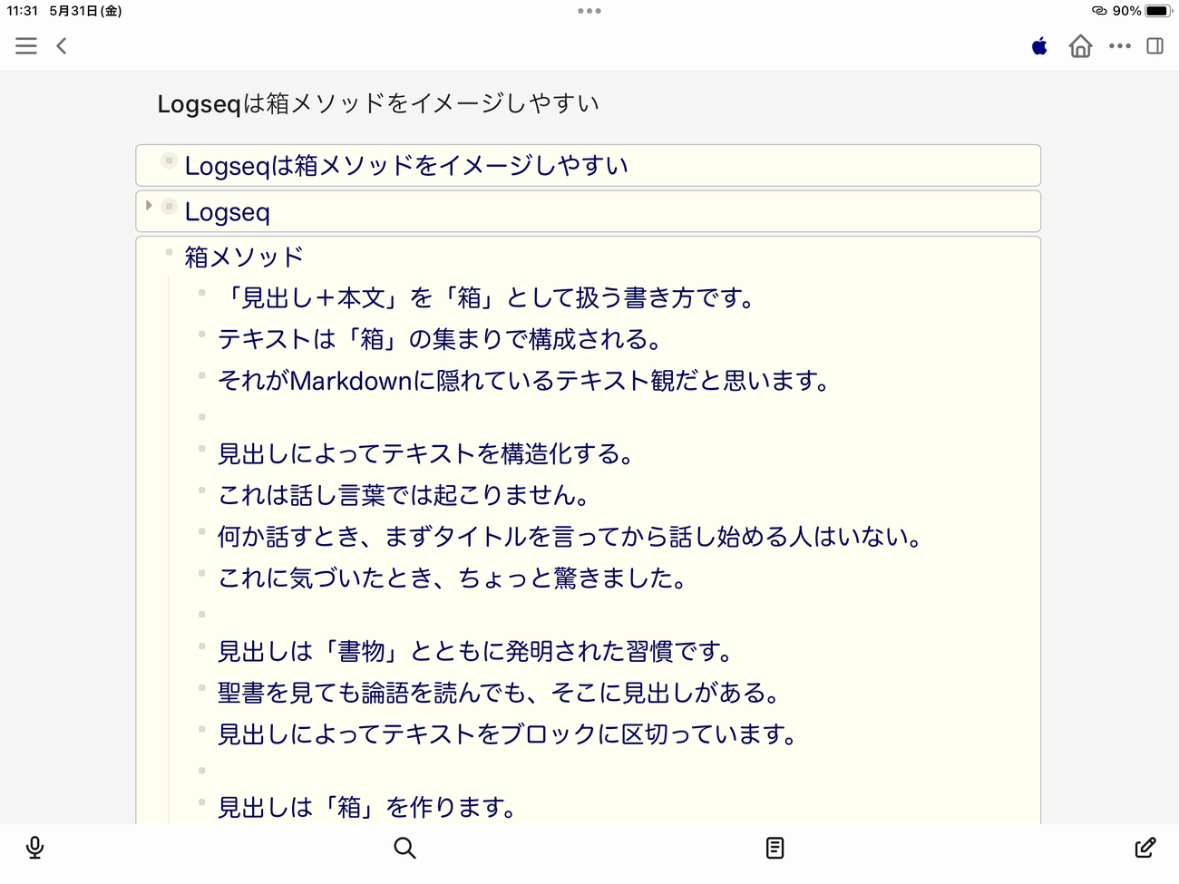Select line 聖書を見ても論語を読んでも、そこに見出しがある。

point(500,693)
